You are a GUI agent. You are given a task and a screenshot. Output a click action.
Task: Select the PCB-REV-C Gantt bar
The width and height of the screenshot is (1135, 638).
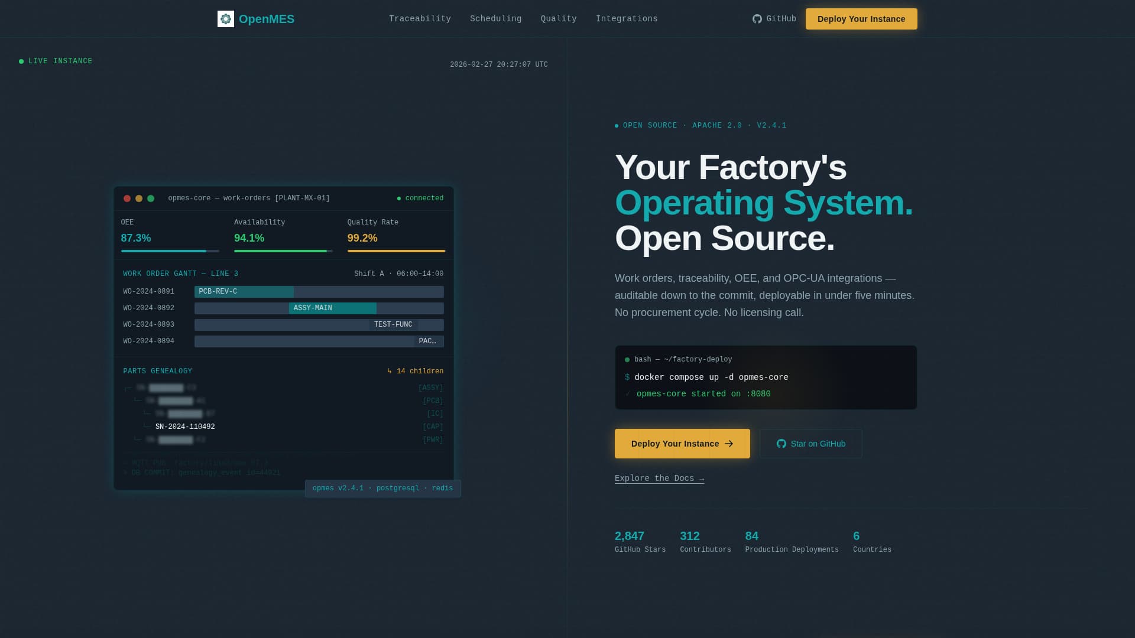[244, 292]
